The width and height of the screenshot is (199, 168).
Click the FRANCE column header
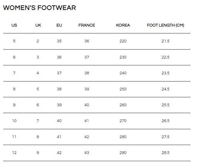(87, 25)
